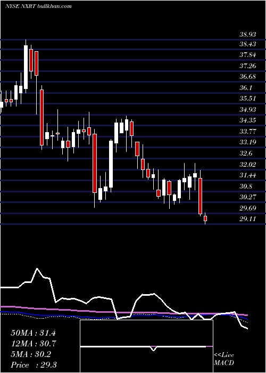This screenshot has width=266, height=373.
Task: Click the NYSE NXRT bullkhan.com title text
Action: pos(38,6)
